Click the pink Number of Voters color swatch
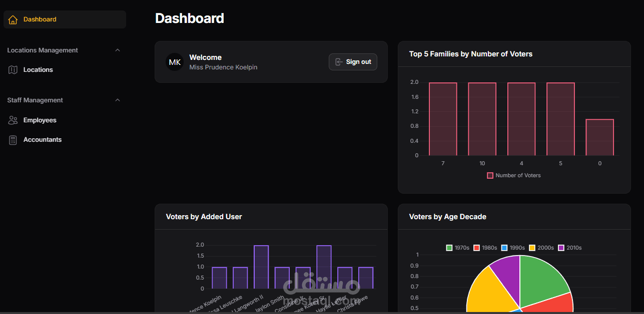This screenshot has height=314, width=644. (490, 175)
